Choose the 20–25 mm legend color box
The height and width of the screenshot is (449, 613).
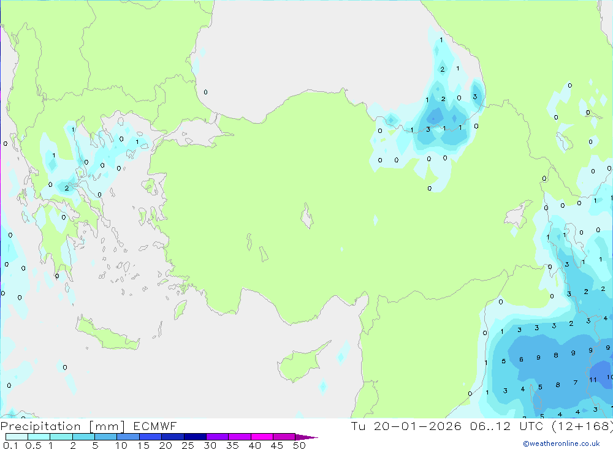point(173,437)
